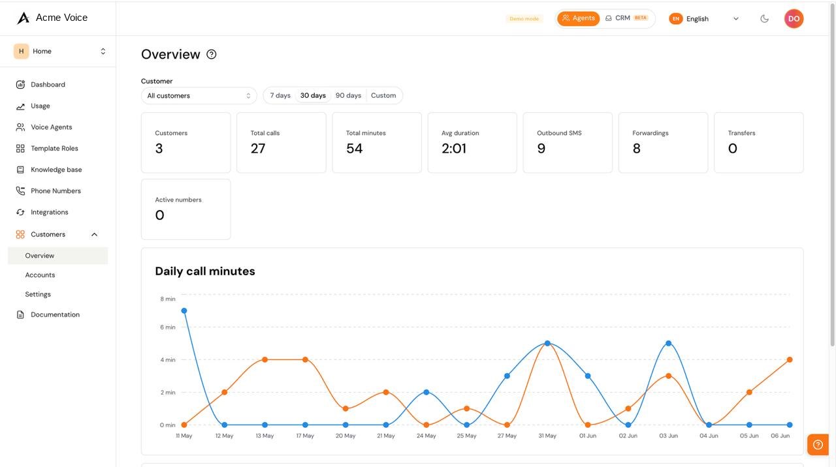Select the 30 days range
The width and height of the screenshot is (836, 467).
pos(313,96)
